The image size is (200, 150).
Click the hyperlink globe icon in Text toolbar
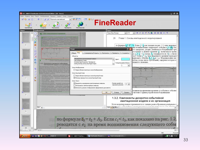click(x=151, y=33)
